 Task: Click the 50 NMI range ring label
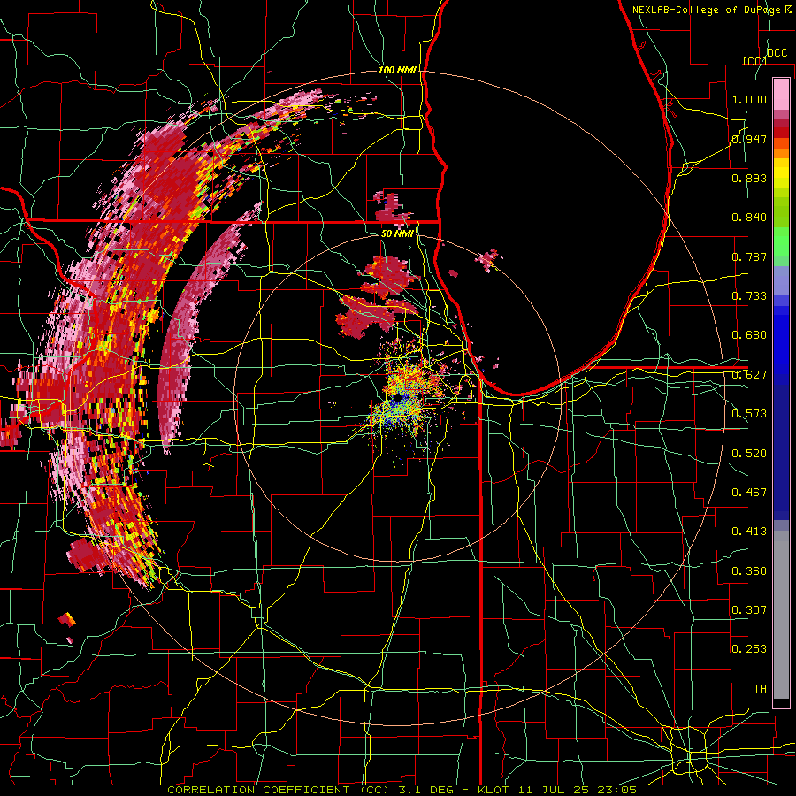[x=396, y=233]
